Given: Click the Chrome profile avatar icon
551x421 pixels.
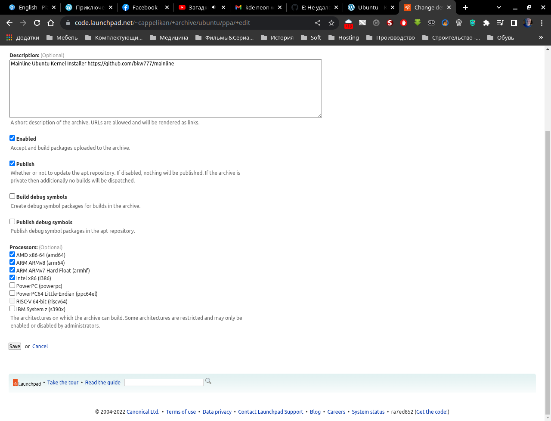Looking at the screenshot, I should coord(527,22).
